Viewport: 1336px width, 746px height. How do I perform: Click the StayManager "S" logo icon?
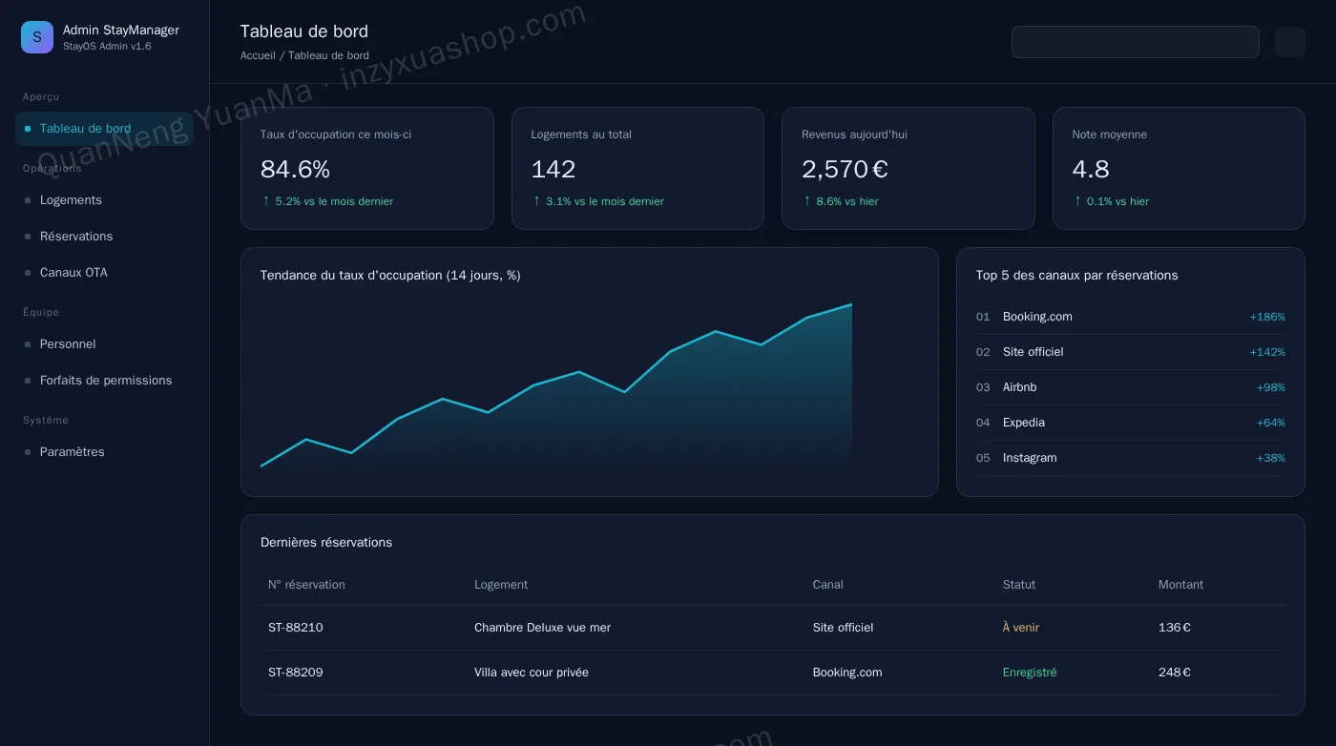pyautogui.click(x=37, y=37)
